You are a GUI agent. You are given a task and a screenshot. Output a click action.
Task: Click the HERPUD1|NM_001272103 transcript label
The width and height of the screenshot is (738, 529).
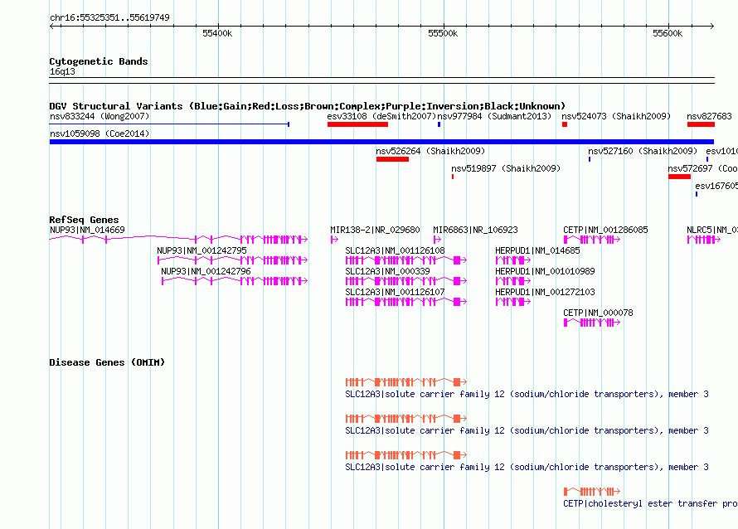click(x=545, y=292)
